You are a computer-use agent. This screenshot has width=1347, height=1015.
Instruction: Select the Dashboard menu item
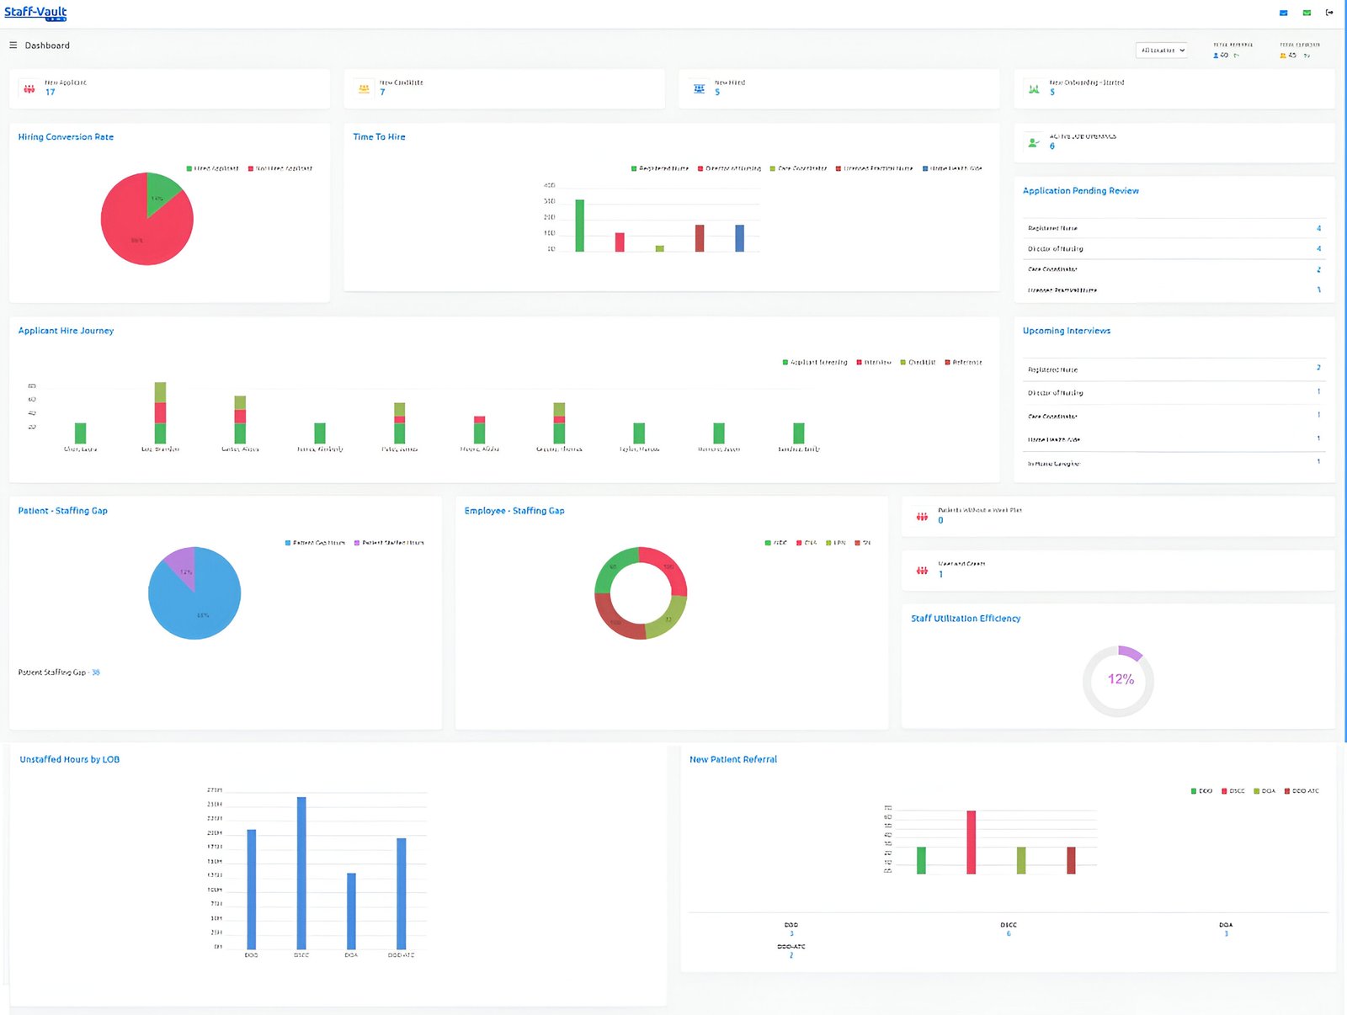(48, 45)
